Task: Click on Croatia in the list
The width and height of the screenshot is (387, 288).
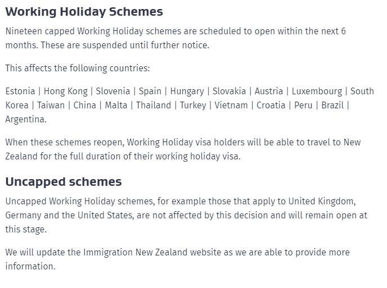Action: [271, 105]
